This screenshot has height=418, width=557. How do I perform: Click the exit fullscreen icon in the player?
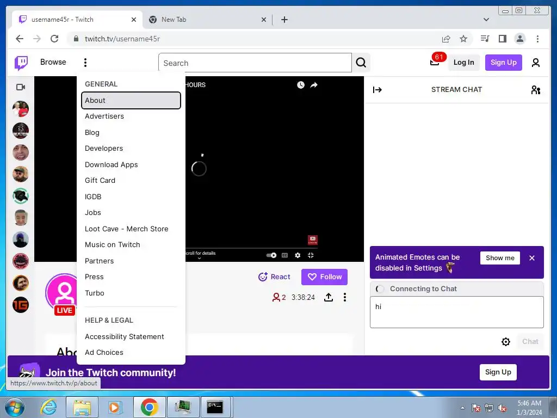pyautogui.click(x=311, y=255)
